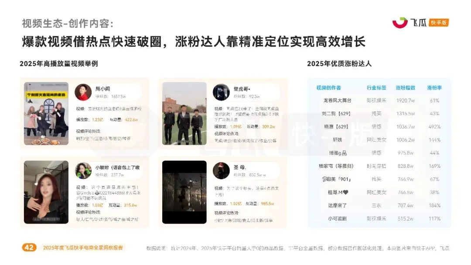Open 周小闹's round avatar
Viewport: 471px width, 265px height.
pos(83,92)
